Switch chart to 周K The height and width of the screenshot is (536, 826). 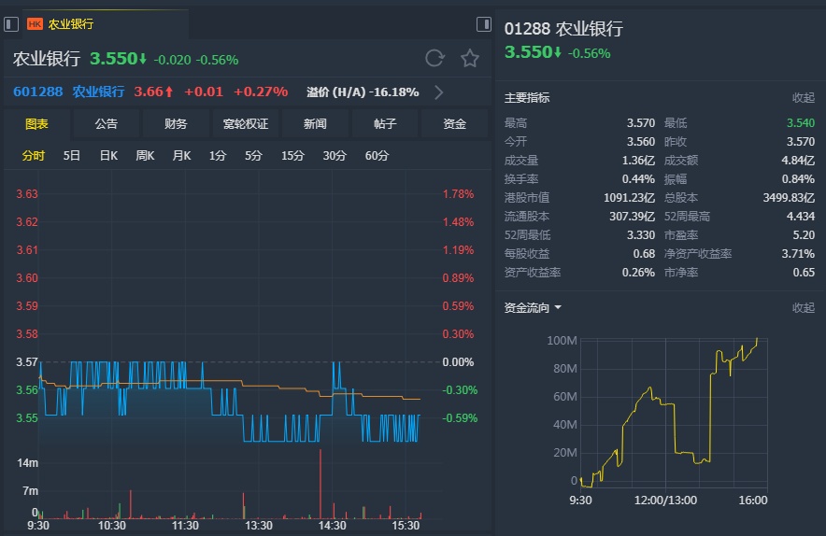(x=145, y=156)
